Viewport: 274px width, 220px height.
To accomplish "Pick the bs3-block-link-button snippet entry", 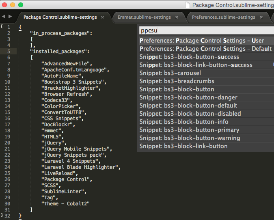I will (x=207, y=146).
